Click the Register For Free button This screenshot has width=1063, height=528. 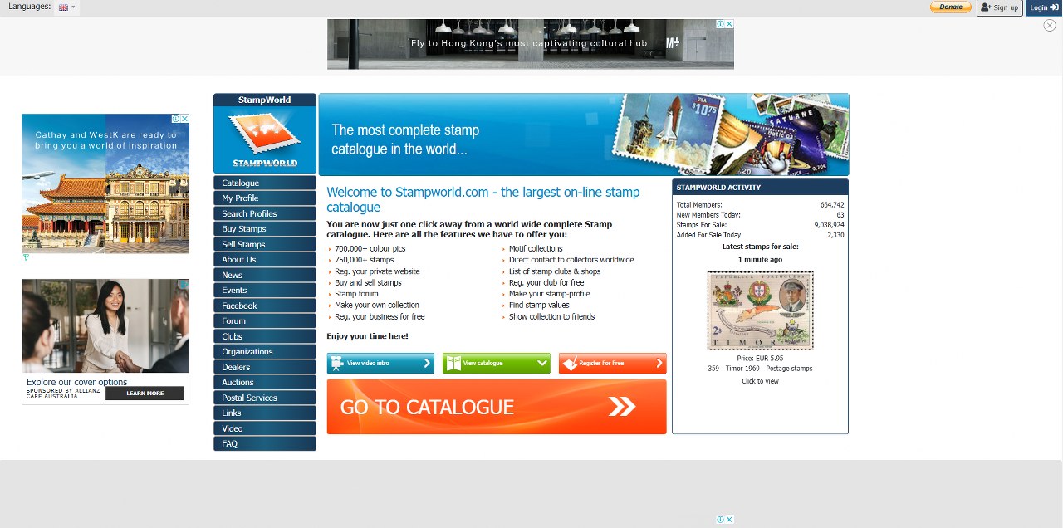(612, 363)
